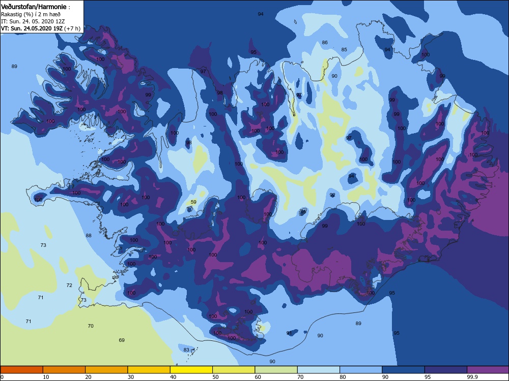This screenshot has height=381, width=509.
Task: Click the 'Veðurstofan/Harmonie' title text
Action: point(34,7)
